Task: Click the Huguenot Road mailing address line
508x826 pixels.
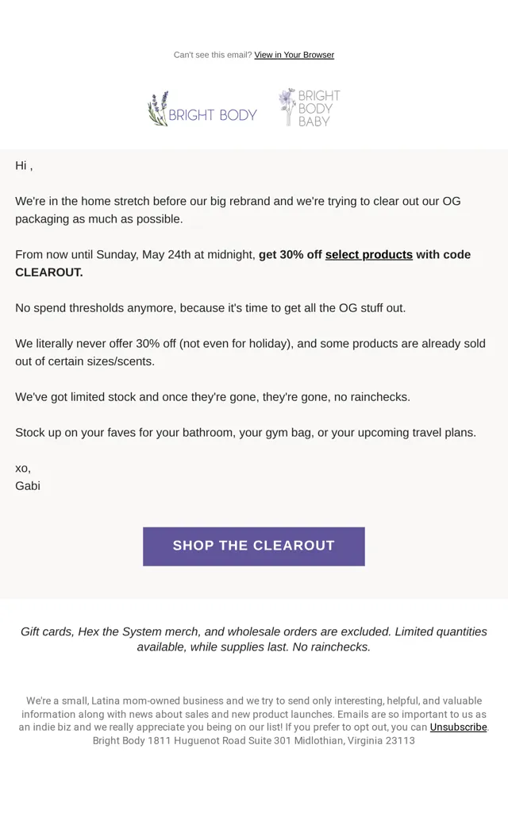Action: 254,741
